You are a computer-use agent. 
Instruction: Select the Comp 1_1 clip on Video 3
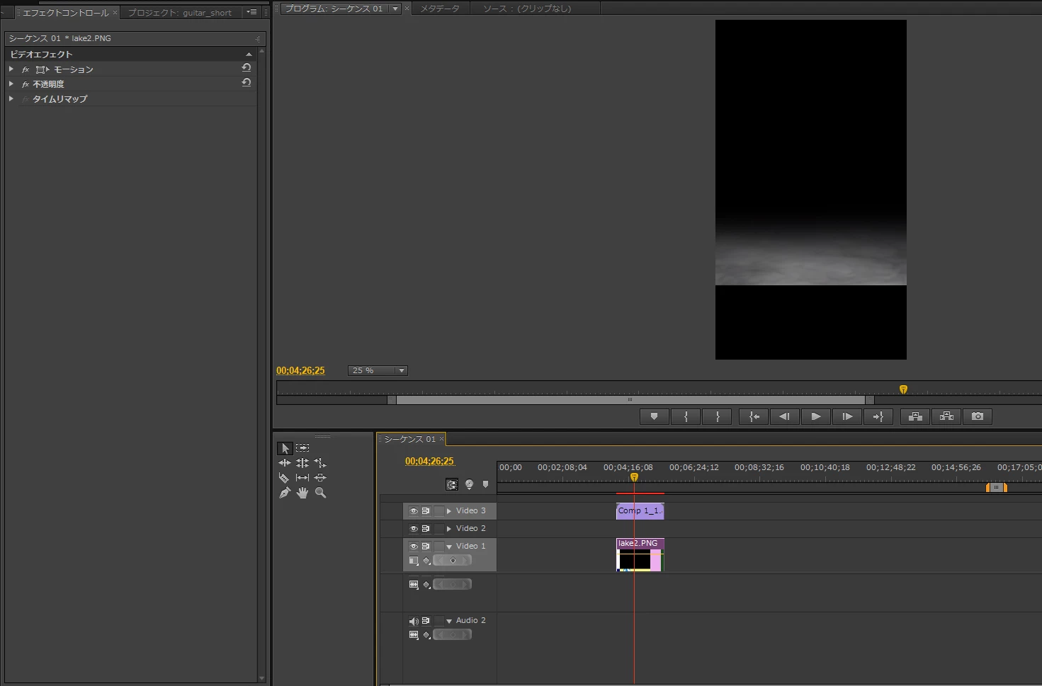pyautogui.click(x=640, y=511)
